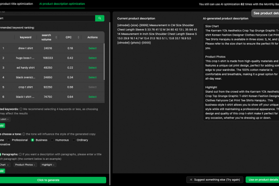The height and width of the screenshot is (186, 279).
Task: Click the keyword table vertical scrollbar
Action: point(104,61)
